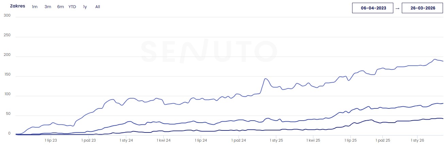Switch range to 6m
The width and height of the screenshot is (444, 145).
tap(61, 7)
